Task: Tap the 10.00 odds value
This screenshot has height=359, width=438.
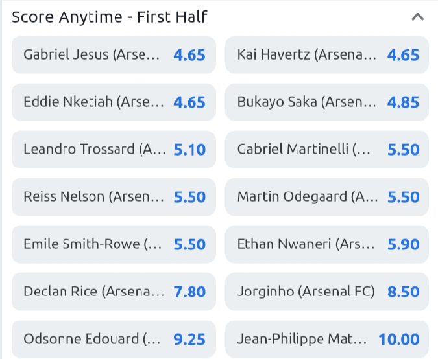Action: (x=398, y=339)
